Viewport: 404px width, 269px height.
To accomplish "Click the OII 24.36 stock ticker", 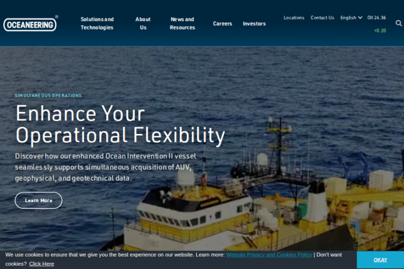I will (377, 18).
